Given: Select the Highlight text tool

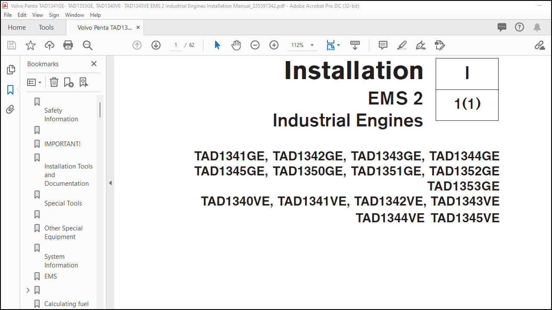Looking at the screenshot, I should point(402,45).
